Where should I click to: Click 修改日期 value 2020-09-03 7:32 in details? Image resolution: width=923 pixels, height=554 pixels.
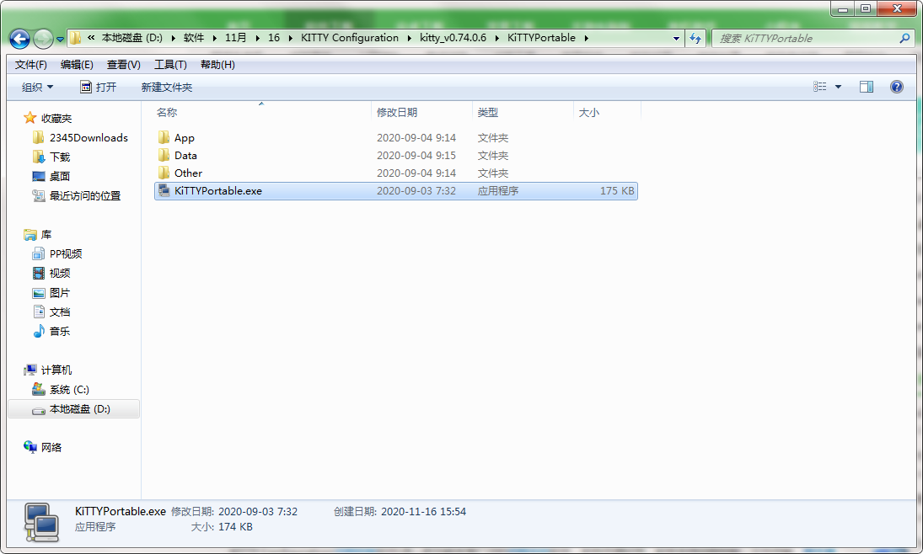[258, 512]
